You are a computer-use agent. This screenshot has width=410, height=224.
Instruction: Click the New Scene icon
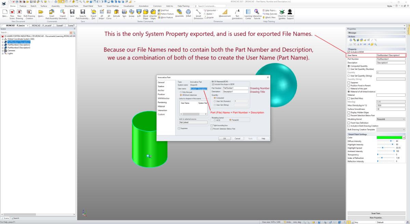12,12
